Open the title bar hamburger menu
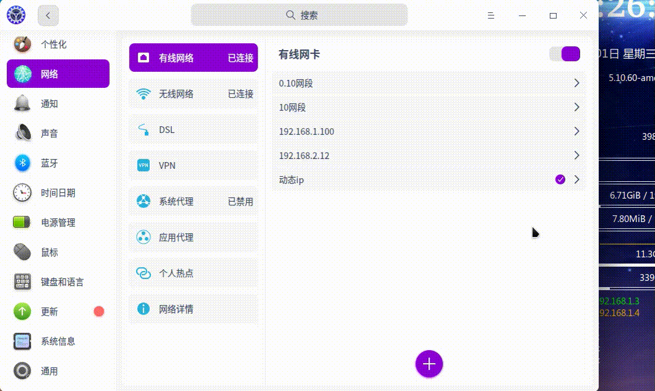Viewport: 655px width, 391px height. 490,15
